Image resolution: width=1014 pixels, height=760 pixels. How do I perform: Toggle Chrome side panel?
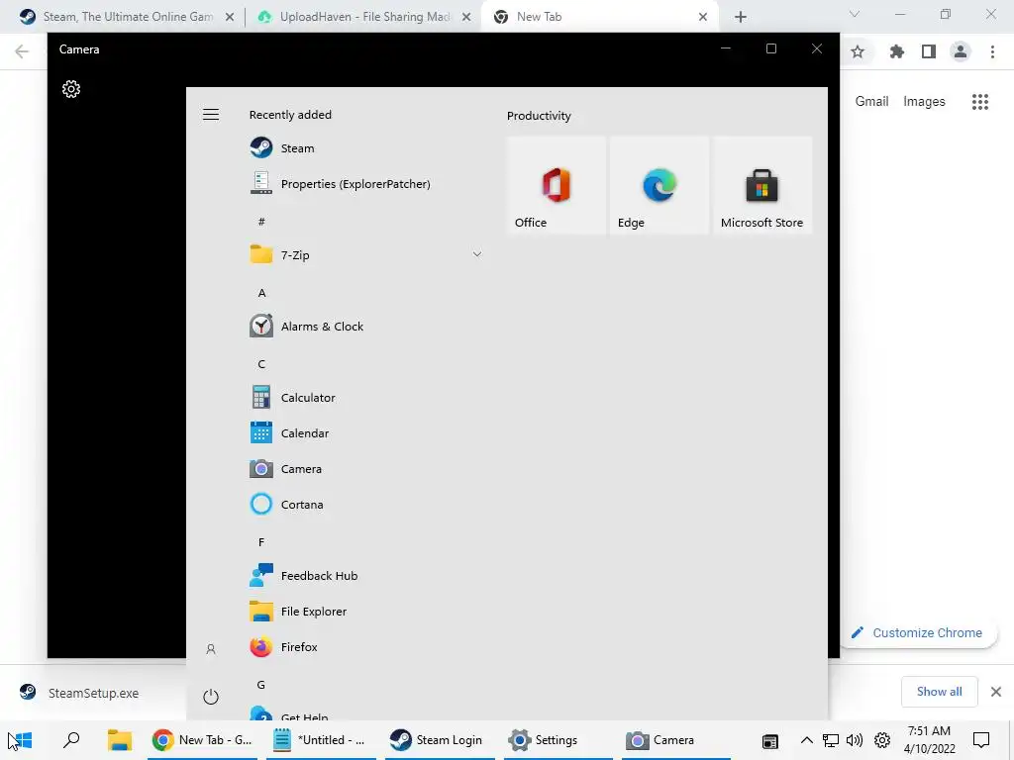(x=929, y=51)
